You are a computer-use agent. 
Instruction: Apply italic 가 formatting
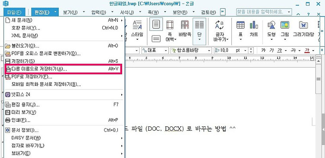coord(272,50)
